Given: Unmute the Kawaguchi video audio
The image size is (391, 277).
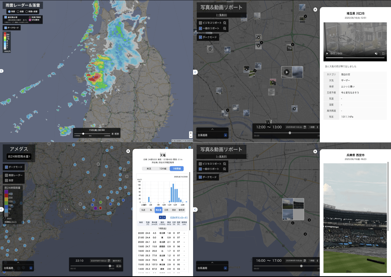Looking at the screenshot, I should click(x=376, y=54).
